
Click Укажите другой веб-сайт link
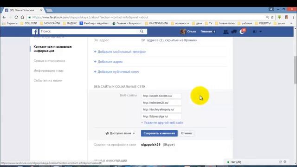click(162, 122)
